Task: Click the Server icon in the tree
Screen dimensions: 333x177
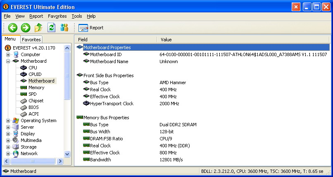Action: coord(16,127)
